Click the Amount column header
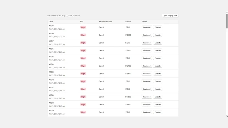The width and height of the screenshot is (228, 128). coord(128,22)
